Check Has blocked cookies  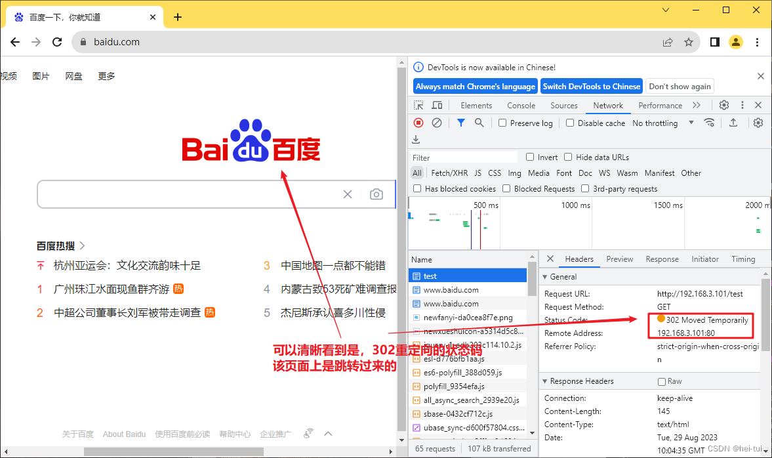tap(417, 188)
